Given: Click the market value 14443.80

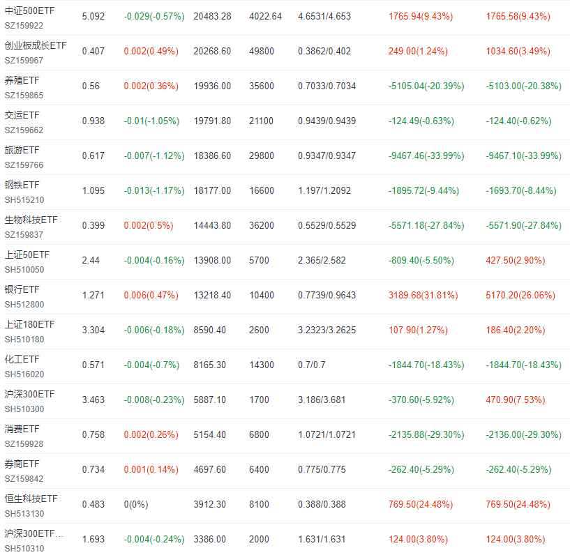Looking at the screenshot, I should pos(212,226).
